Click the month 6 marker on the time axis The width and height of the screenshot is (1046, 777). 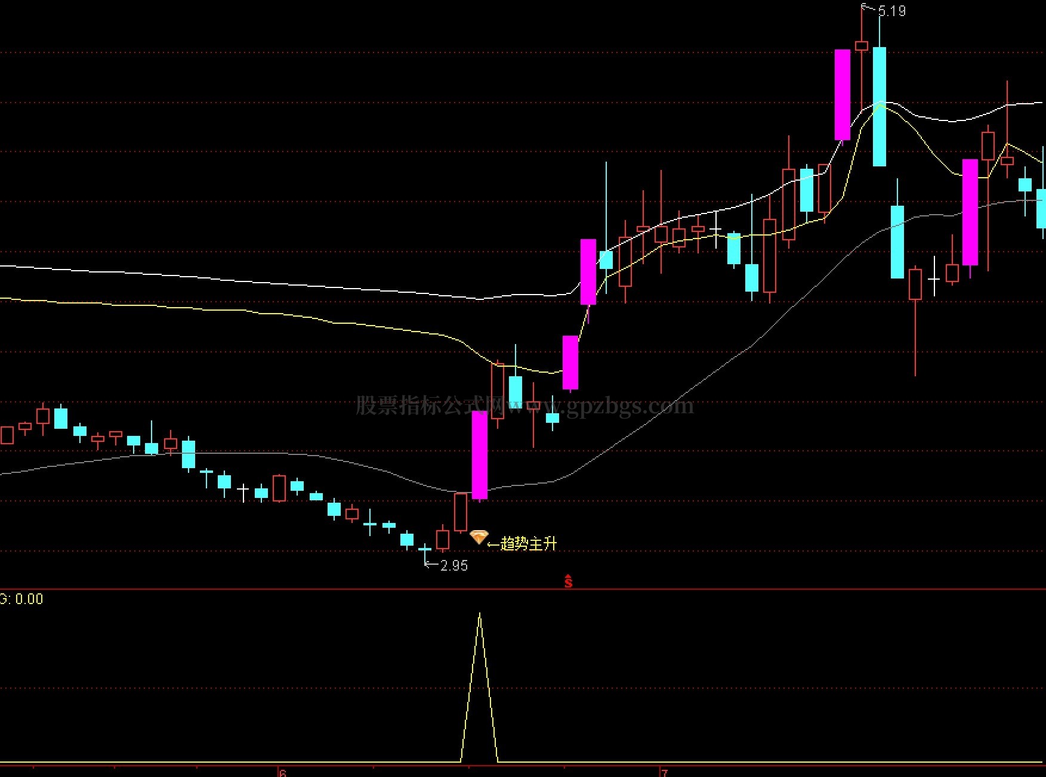pos(283,773)
